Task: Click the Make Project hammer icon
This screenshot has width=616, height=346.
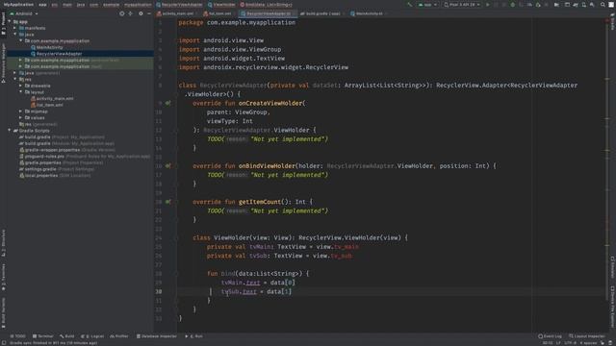Action: 410,5
